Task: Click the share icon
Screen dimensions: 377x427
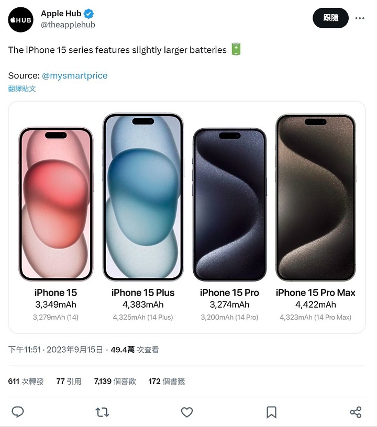Action: 356,412
